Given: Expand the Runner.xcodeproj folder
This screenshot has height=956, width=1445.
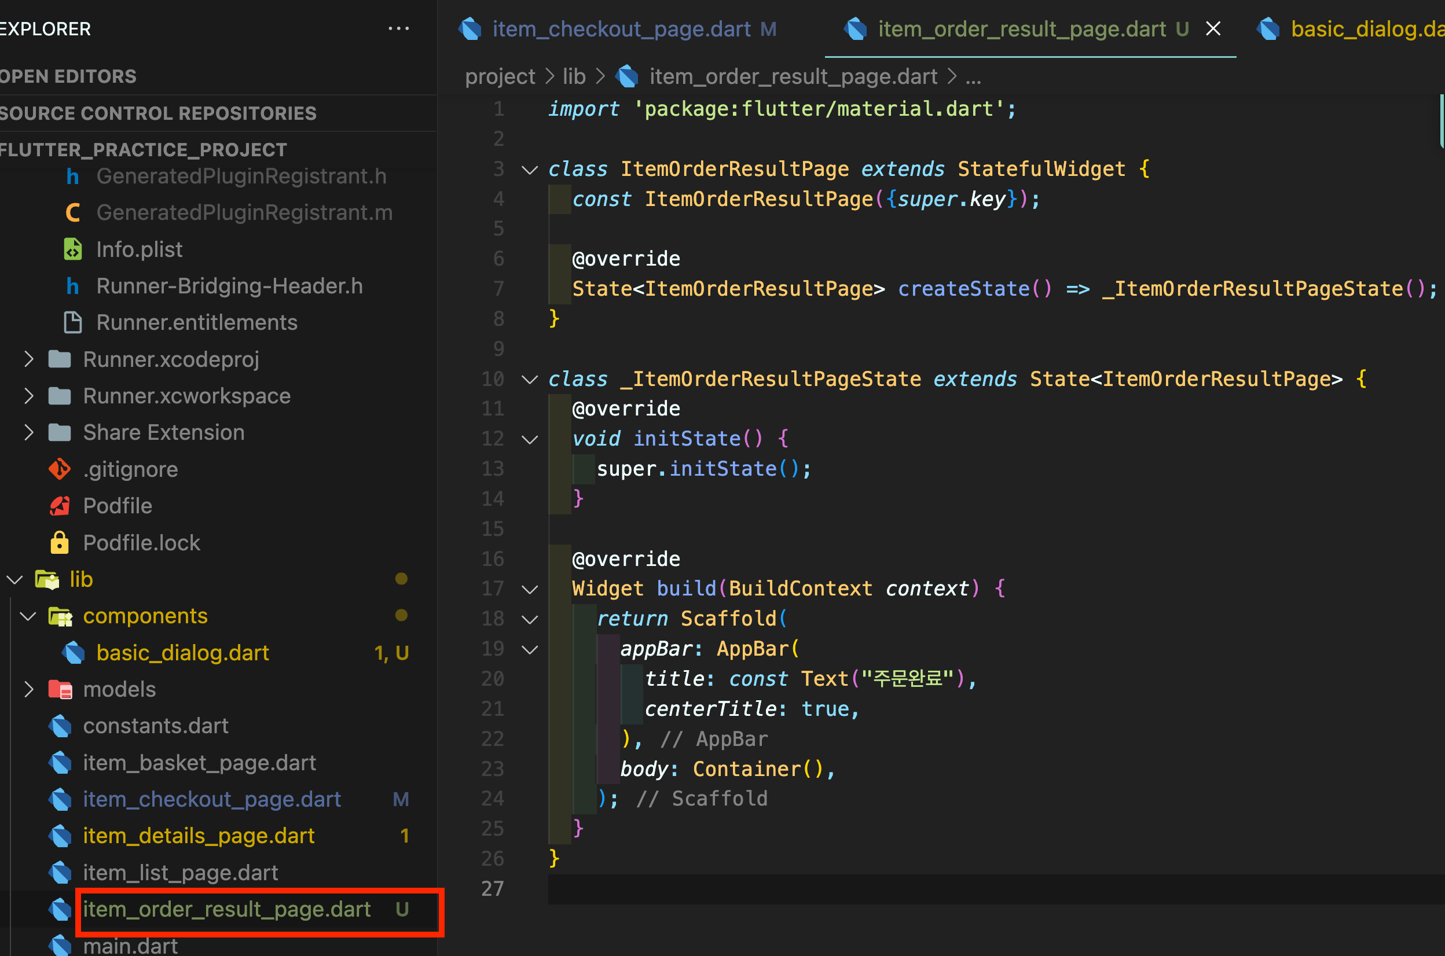Looking at the screenshot, I should tap(28, 359).
